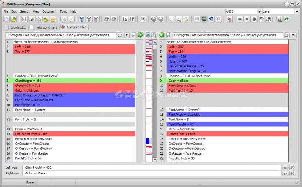
Task: Open the View menu
Action: coord(36,11)
